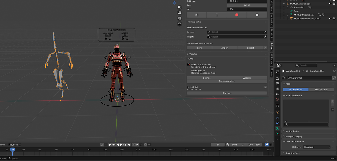The image size is (337, 161).
Task: Open the Rokoko sidebar tab
Action: pos(272,47)
